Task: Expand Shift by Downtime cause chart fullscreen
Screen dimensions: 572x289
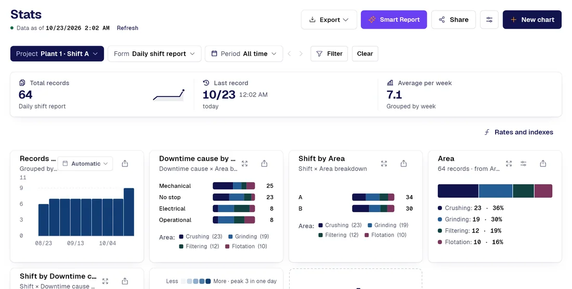Action: tap(106, 281)
